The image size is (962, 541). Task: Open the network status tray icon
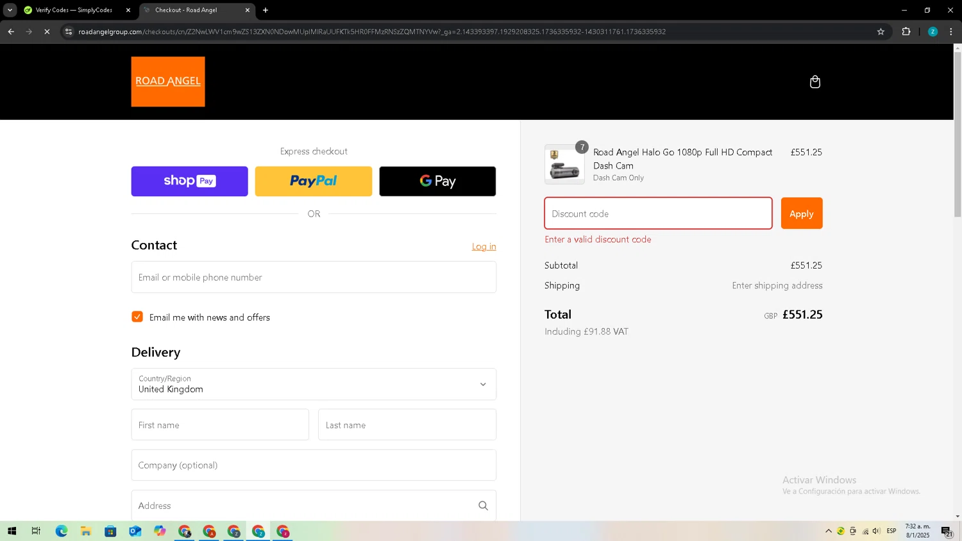coord(865,531)
